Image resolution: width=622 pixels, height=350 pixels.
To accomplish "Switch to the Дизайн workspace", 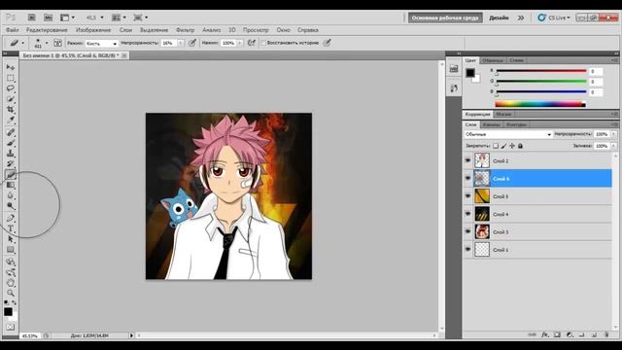I will pyautogui.click(x=499, y=17).
